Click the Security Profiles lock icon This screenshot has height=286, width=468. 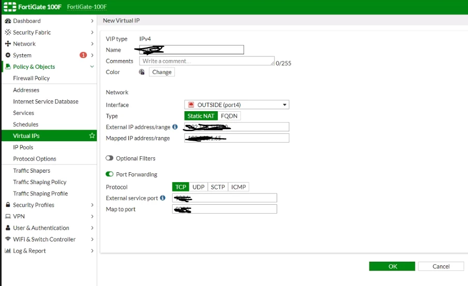tap(8, 205)
